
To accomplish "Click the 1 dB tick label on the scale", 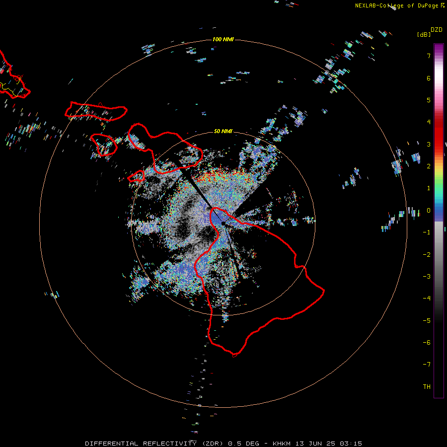I will tap(429, 188).
